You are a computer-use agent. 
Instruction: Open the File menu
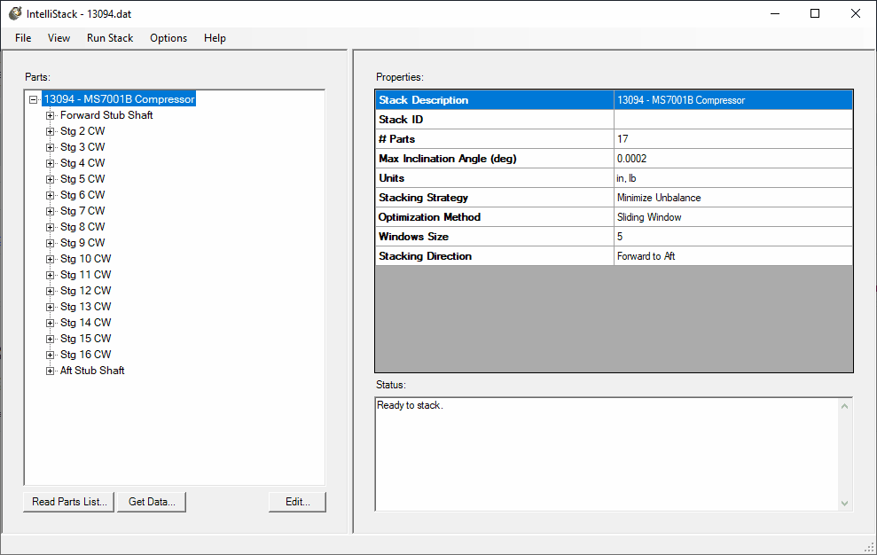tap(23, 38)
